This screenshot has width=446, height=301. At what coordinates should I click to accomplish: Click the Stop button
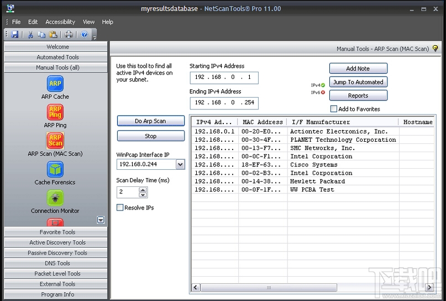click(151, 136)
